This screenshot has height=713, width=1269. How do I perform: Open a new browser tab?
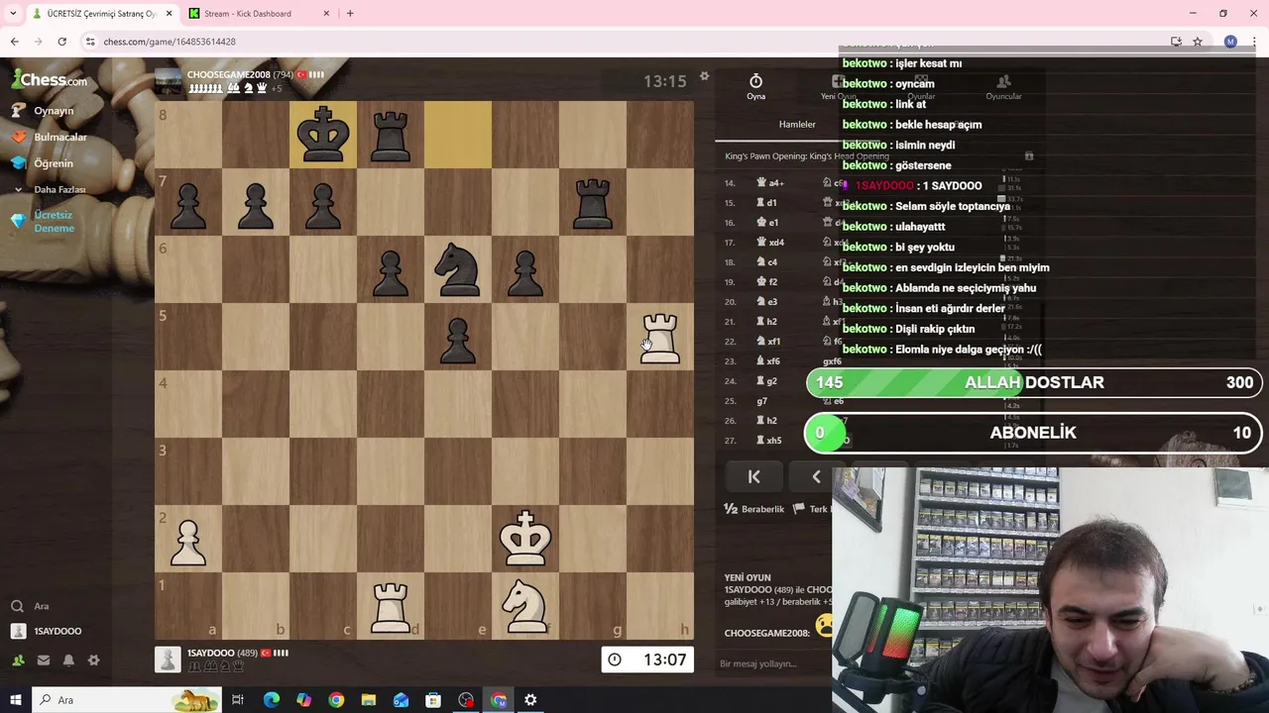(x=350, y=14)
